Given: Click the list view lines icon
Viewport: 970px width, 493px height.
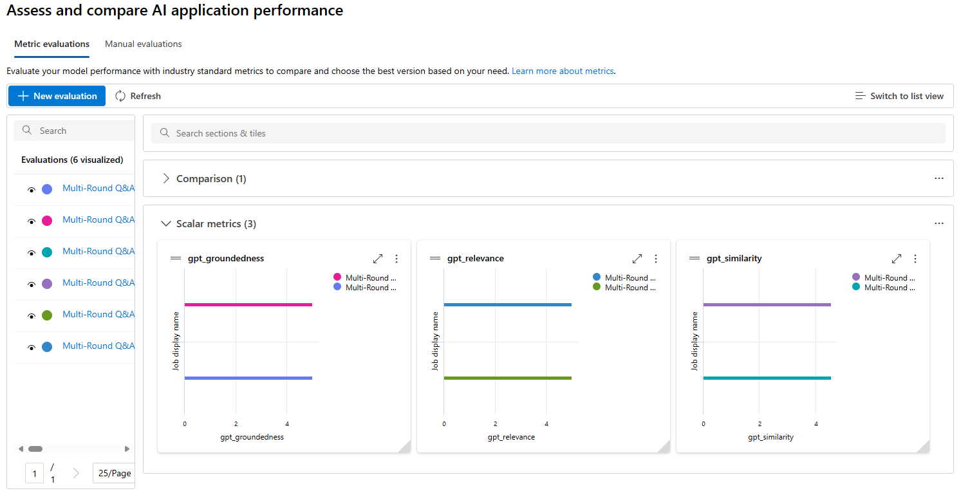Looking at the screenshot, I should pos(860,96).
